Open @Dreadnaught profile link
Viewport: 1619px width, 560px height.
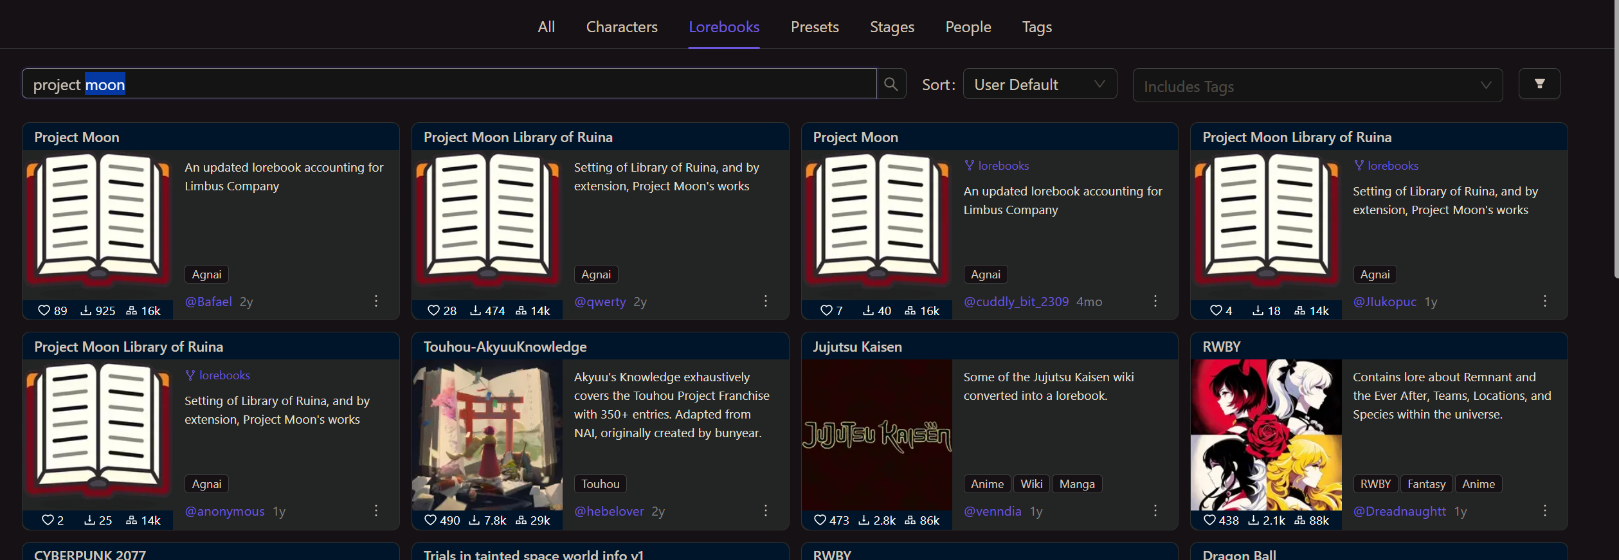point(1400,511)
